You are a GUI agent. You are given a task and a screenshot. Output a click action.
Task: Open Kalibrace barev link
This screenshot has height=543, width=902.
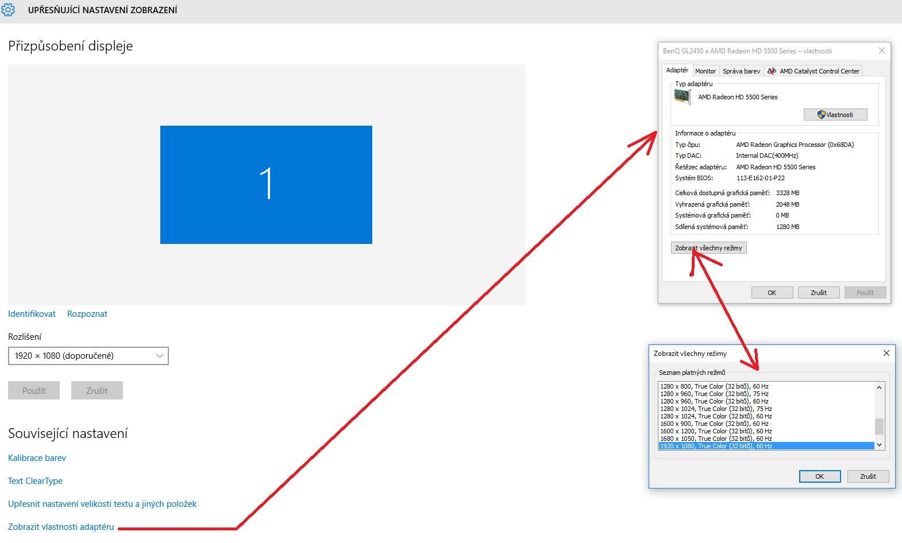click(x=37, y=458)
